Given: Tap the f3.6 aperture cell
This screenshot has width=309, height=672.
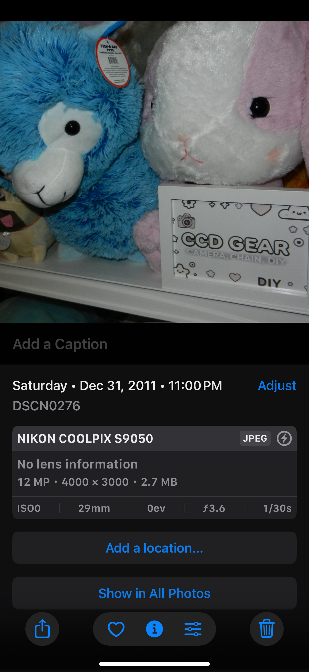Looking at the screenshot, I should pos(214,508).
